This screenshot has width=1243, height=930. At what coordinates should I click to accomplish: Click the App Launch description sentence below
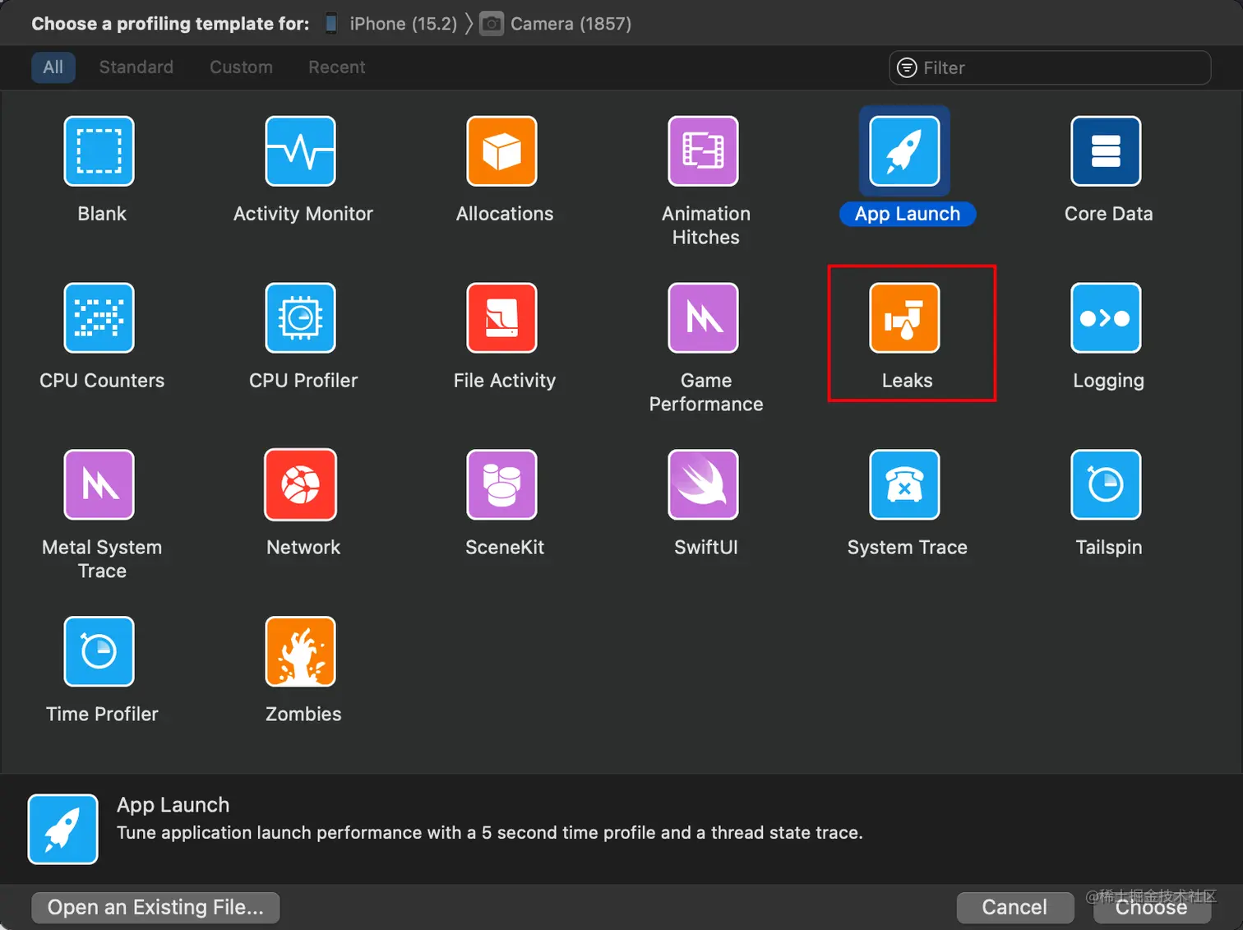point(490,833)
